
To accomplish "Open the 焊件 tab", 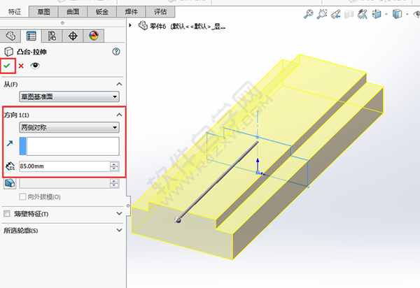I will coord(132,12).
